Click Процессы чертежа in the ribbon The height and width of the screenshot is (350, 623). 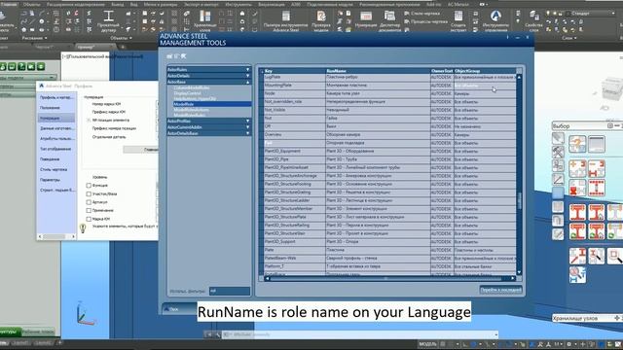click(x=425, y=21)
